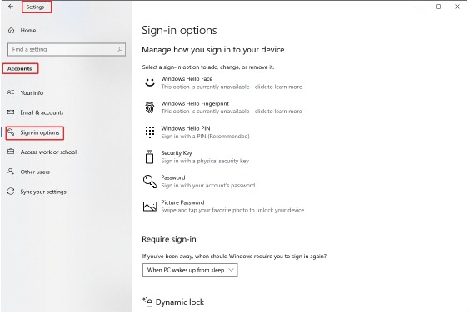The width and height of the screenshot is (469, 314).
Task: Select the Password sign-in option
Action: point(199,182)
